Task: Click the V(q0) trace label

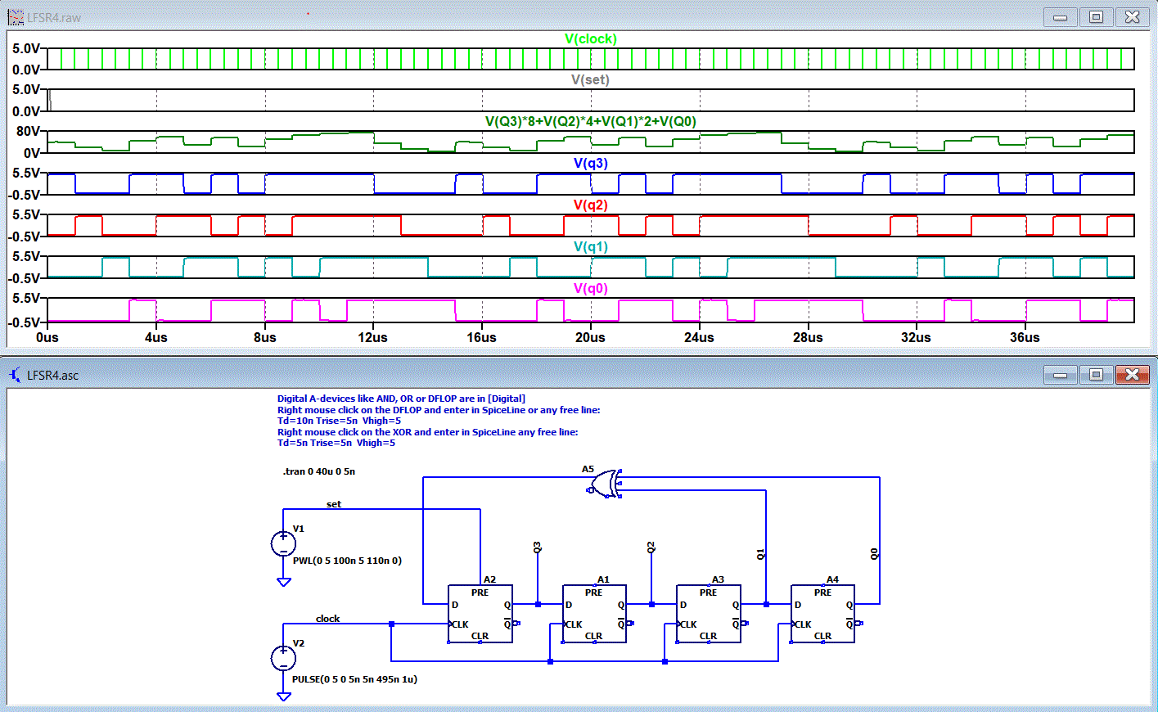Action: [x=591, y=288]
